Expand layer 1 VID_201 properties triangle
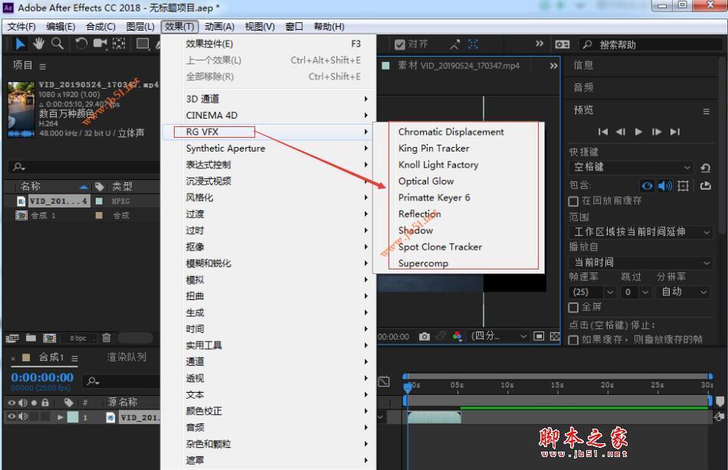 (60, 417)
